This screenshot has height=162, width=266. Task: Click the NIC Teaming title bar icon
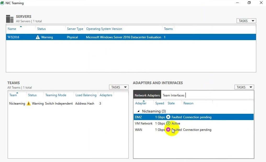[x=2, y=3]
